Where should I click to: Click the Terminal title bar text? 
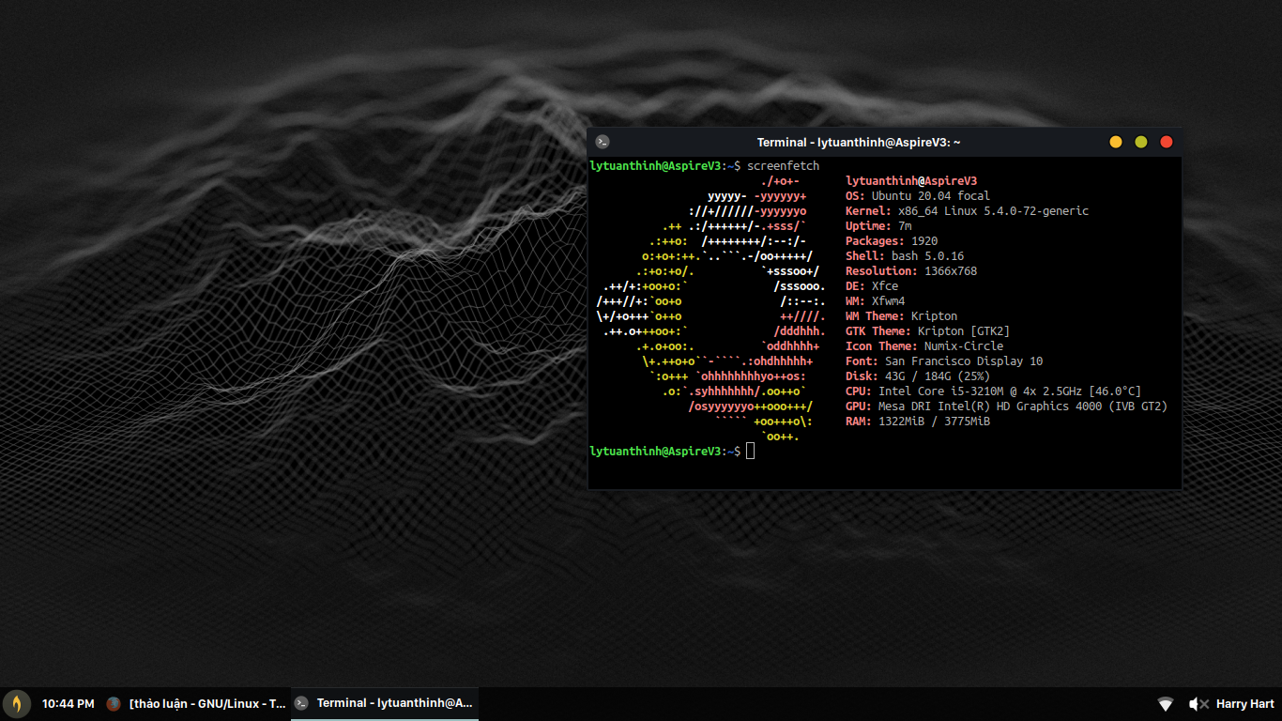tap(859, 143)
